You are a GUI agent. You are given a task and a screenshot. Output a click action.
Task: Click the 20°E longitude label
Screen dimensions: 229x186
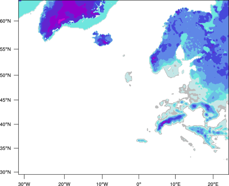pyautogui.click(x=213, y=184)
